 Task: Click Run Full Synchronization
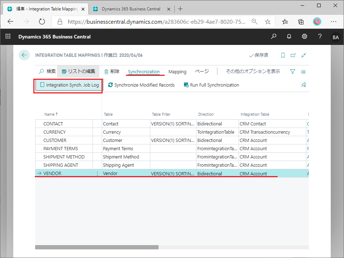point(212,85)
